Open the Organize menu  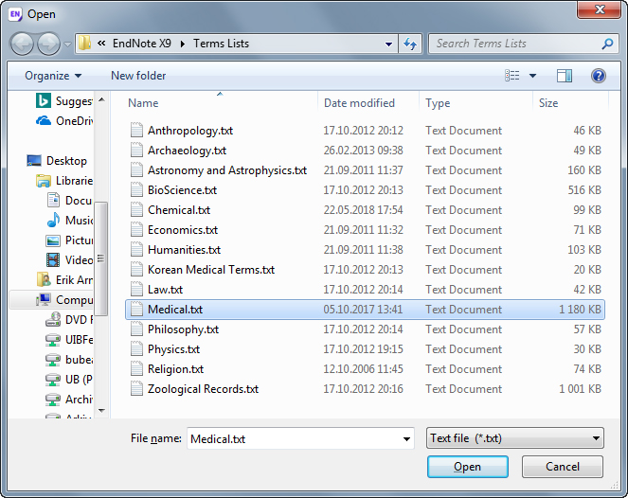pos(53,76)
